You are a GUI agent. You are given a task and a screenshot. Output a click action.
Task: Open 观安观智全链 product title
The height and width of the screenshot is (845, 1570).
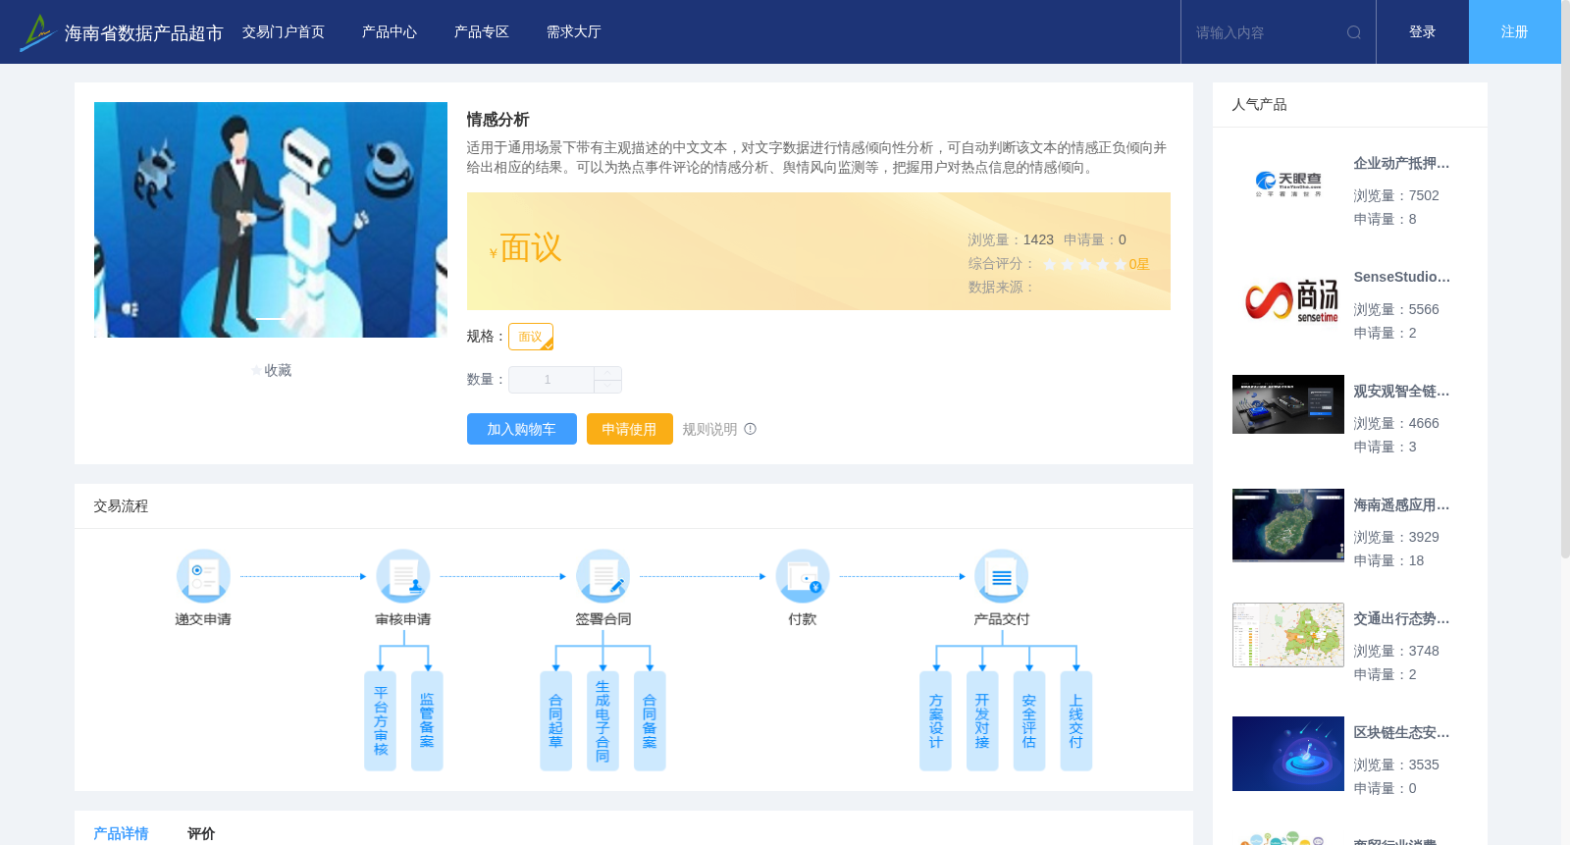click(x=1401, y=392)
